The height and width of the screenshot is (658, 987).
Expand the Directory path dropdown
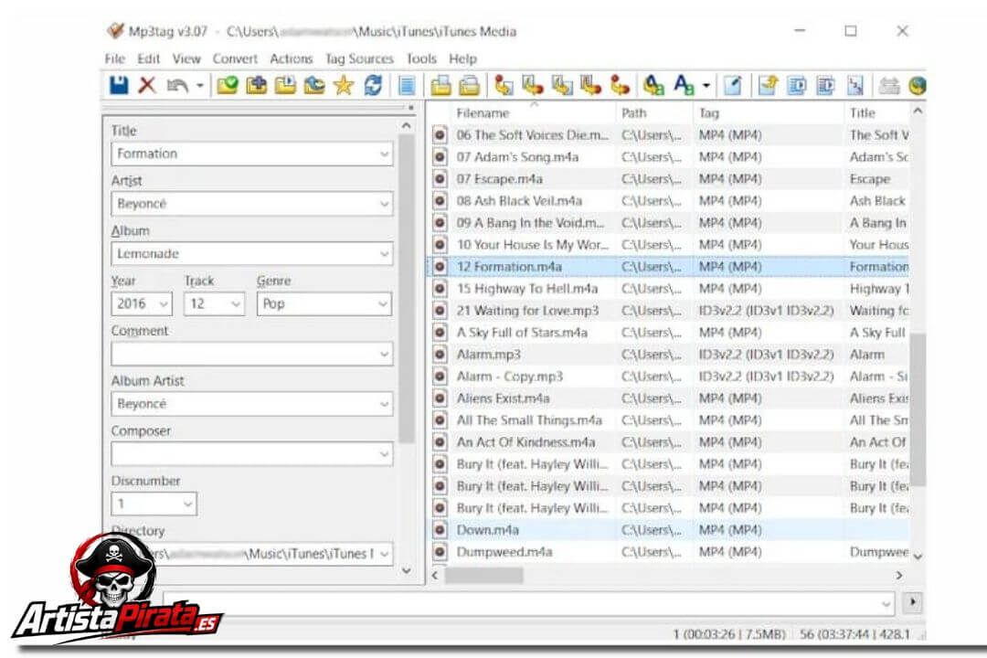pyautogui.click(x=384, y=554)
